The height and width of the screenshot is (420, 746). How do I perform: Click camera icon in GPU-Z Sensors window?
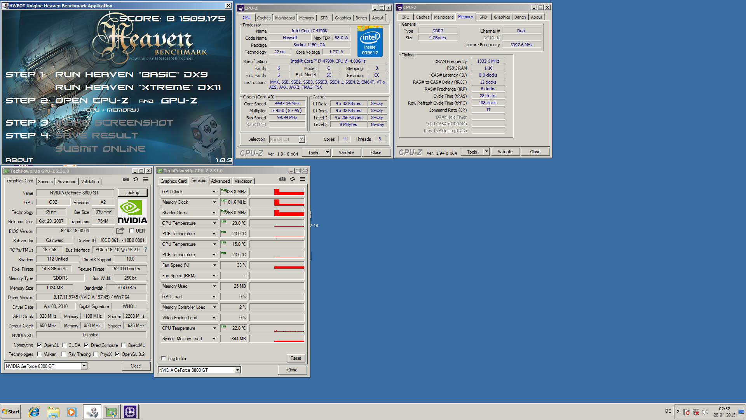tap(282, 179)
